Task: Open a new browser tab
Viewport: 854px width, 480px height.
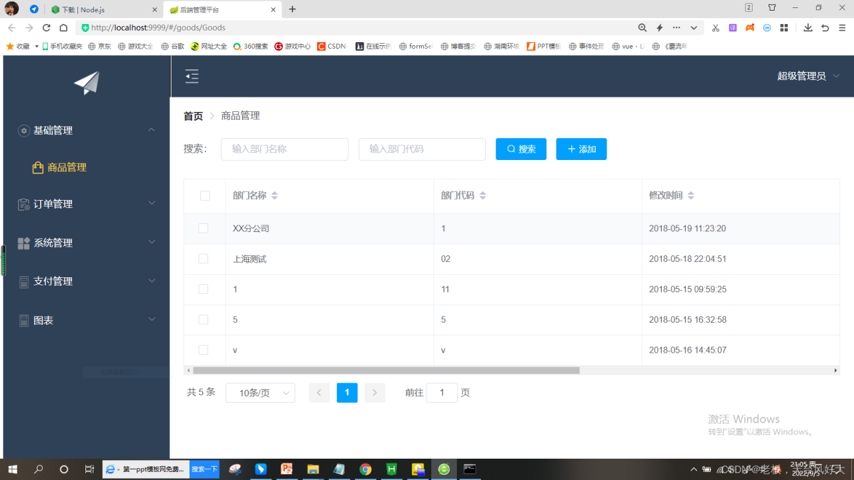Action: click(x=292, y=9)
